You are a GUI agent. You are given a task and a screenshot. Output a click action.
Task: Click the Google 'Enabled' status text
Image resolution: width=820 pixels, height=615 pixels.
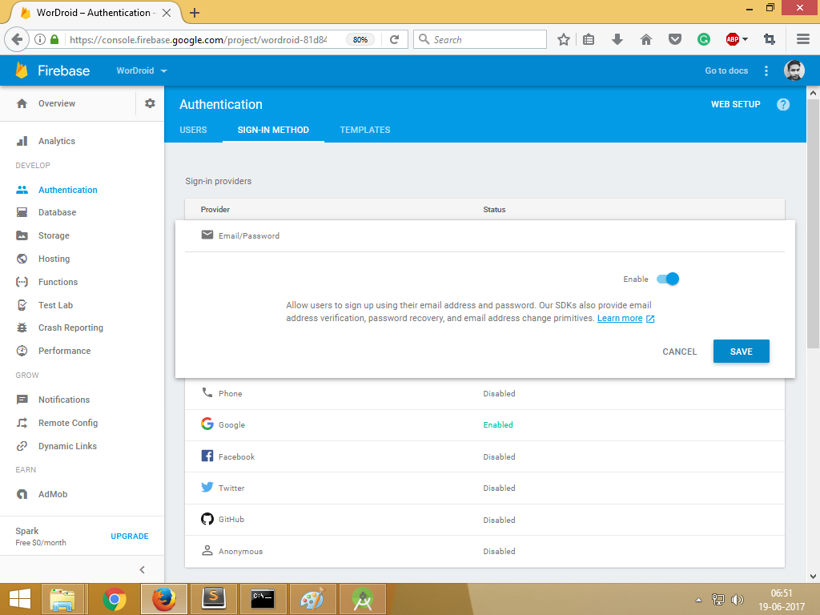pos(498,424)
